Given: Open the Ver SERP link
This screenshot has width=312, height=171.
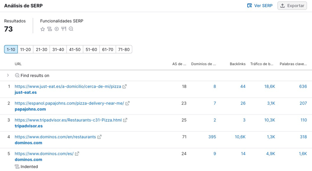Looking at the screenshot, I should tap(260, 6).
